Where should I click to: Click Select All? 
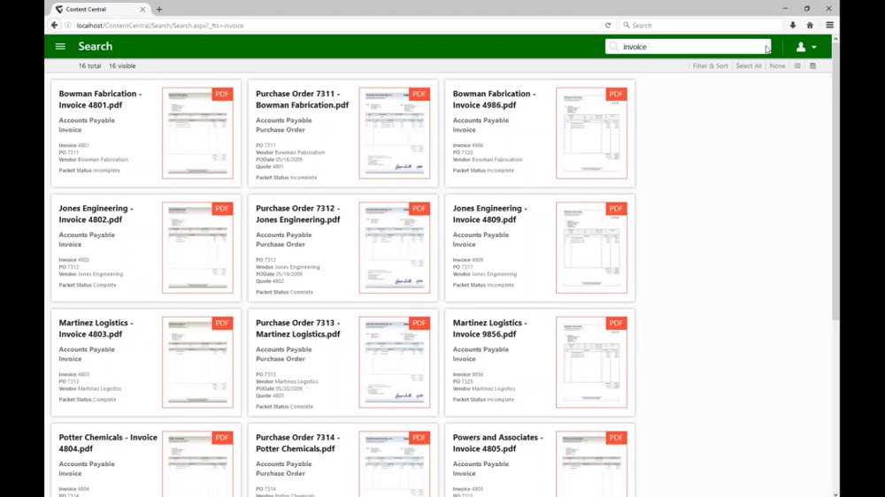point(749,66)
